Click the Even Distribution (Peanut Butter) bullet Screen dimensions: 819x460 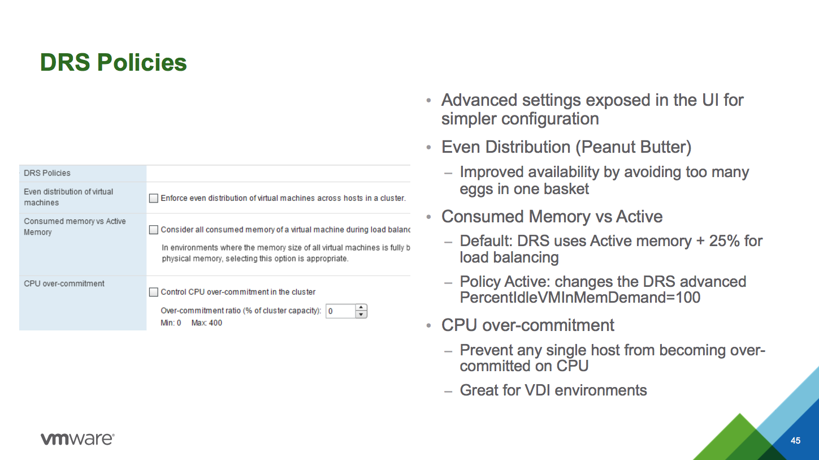coord(566,147)
